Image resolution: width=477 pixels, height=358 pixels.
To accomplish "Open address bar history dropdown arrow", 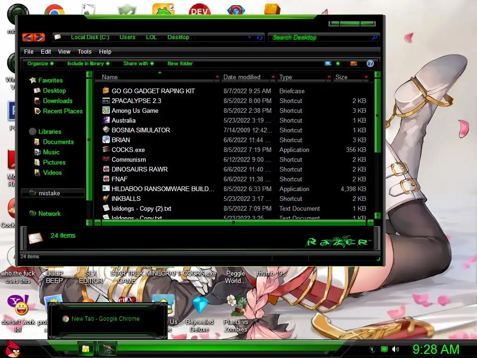I will tap(250, 37).
